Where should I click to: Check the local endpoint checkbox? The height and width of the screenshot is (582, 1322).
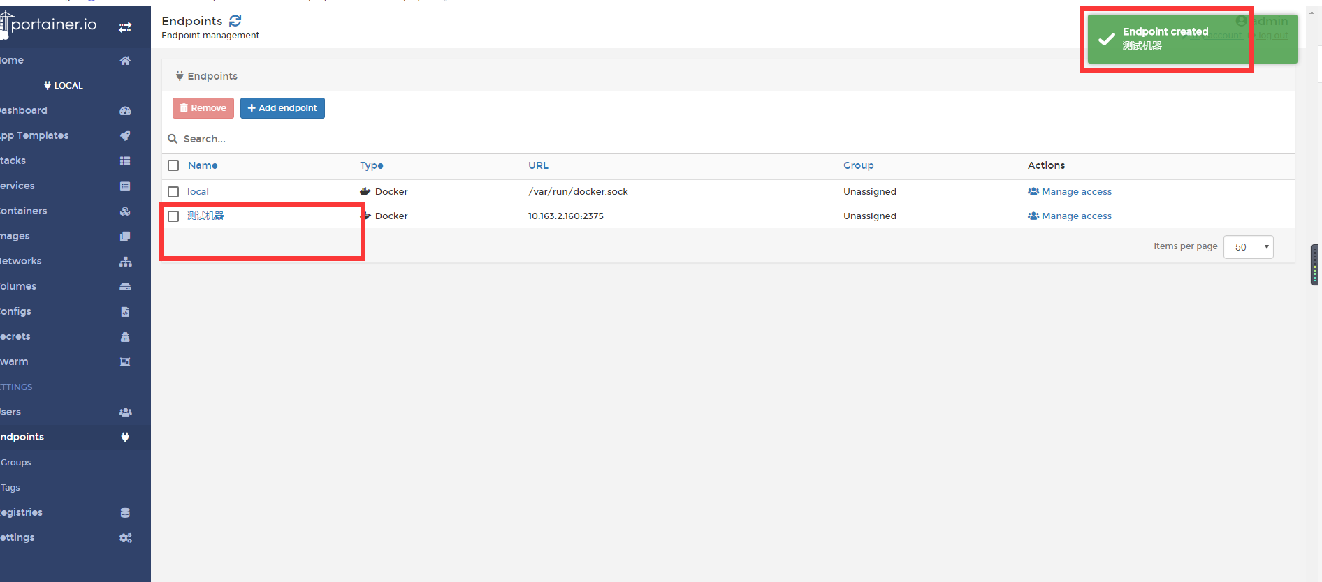(x=173, y=191)
